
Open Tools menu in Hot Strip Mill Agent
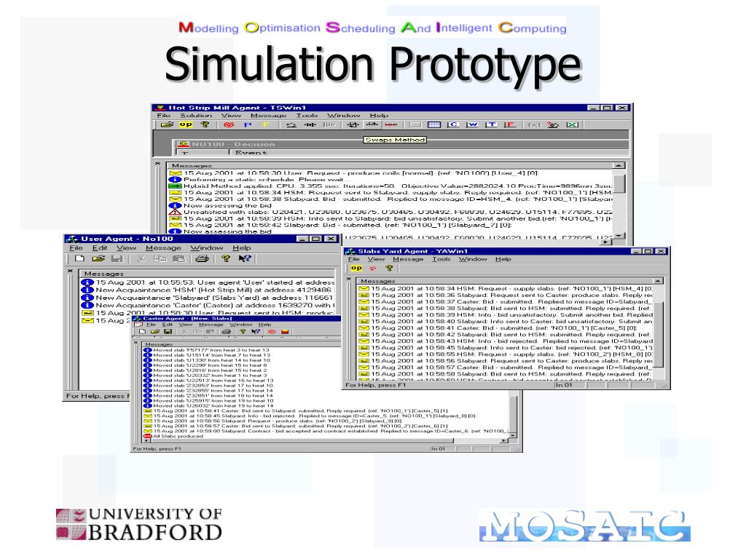pyautogui.click(x=307, y=116)
